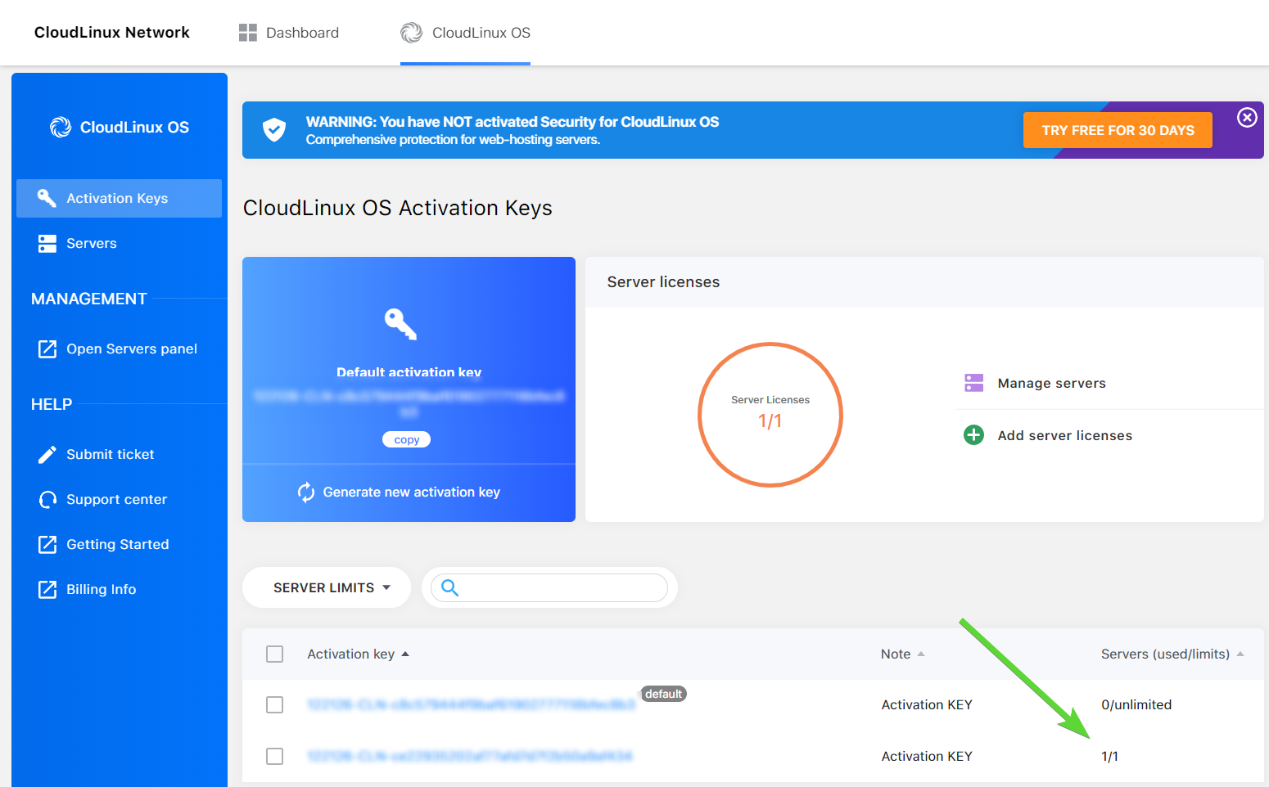Click the key icon above default activation key

click(401, 324)
